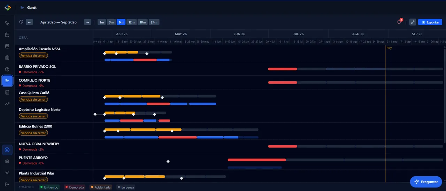This screenshot has height=191, width=446.
Task: Click the ABR 26 month header
Action: pos(122,34)
